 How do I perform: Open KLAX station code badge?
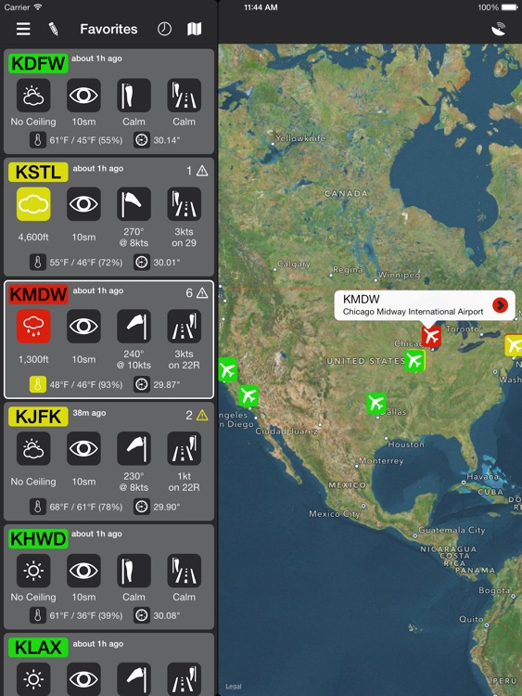coord(38,648)
